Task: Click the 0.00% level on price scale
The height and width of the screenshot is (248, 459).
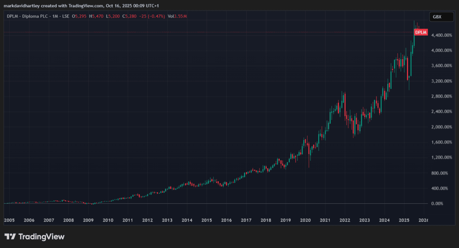Action: [436, 204]
